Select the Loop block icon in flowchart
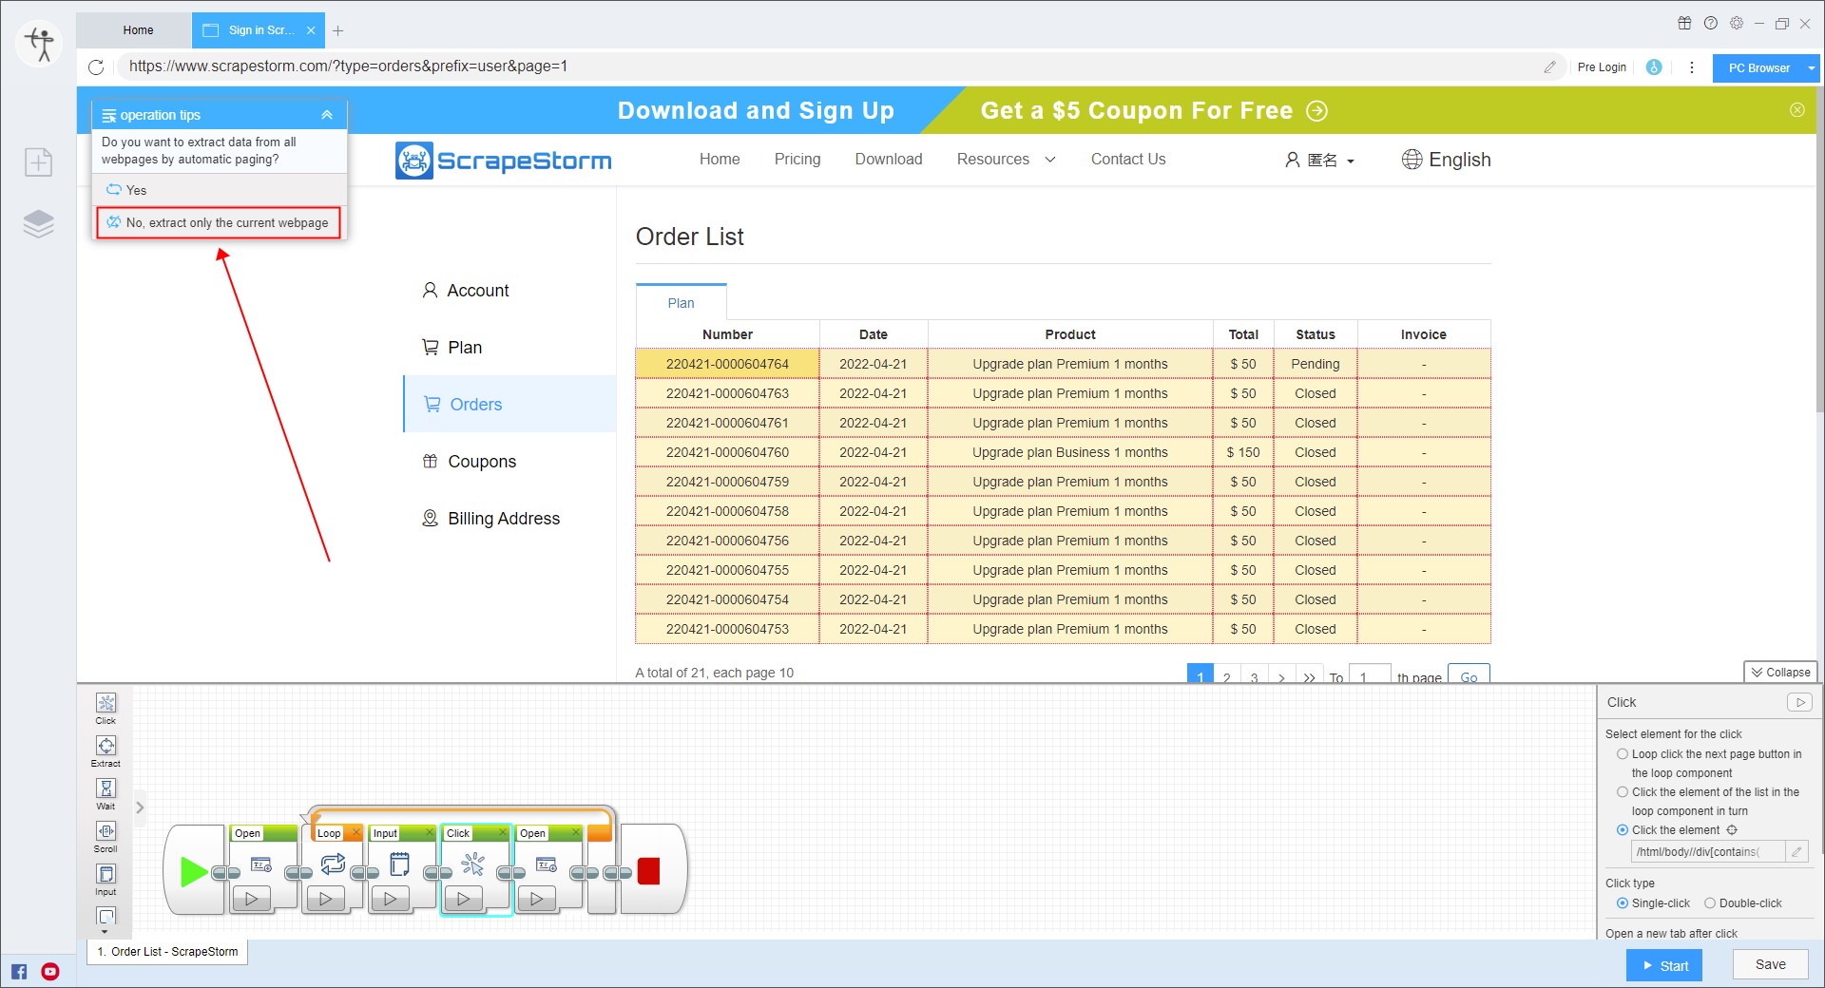 click(x=333, y=864)
